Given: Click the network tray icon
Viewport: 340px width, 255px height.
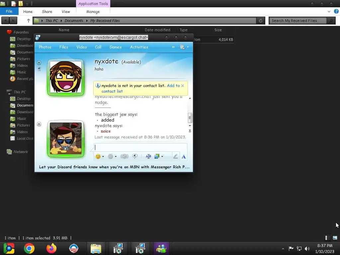Looking at the screenshot, I should (x=299, y=248).
